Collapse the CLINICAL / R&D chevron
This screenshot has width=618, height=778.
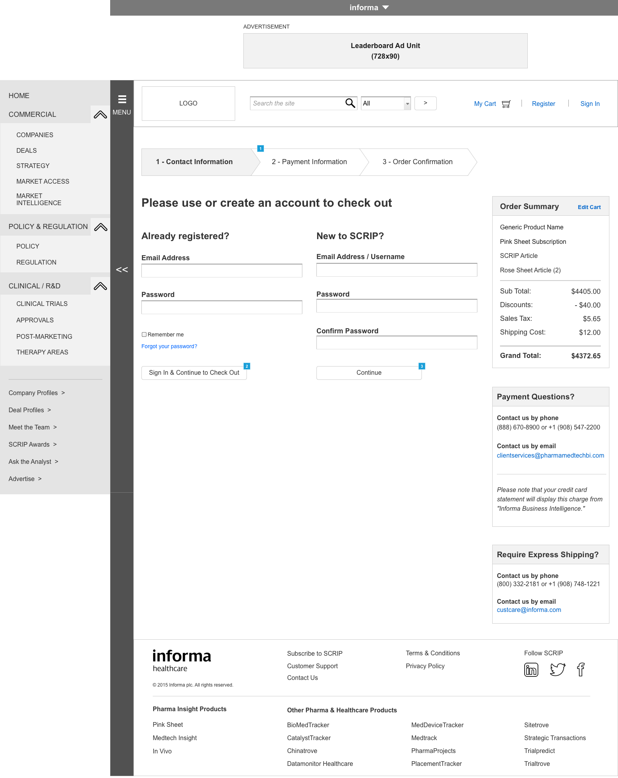click(100, 286)
